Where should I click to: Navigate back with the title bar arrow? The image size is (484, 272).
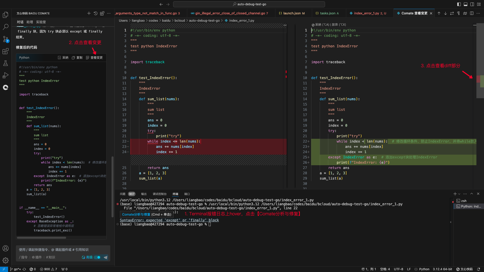click(161, 4)
